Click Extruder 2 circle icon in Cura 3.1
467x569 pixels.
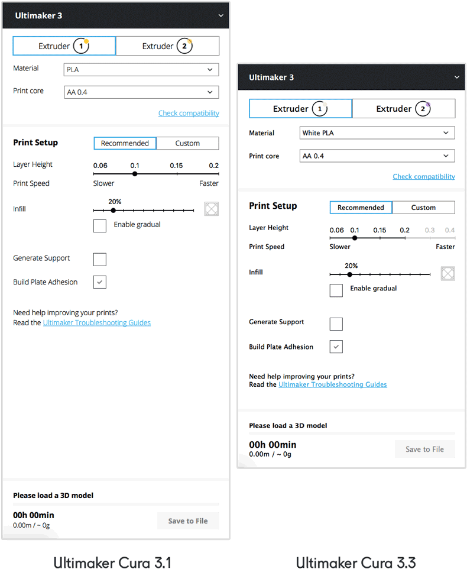click(184, 46)
